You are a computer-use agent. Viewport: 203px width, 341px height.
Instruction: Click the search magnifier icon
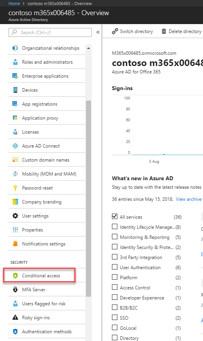[14, 32]
